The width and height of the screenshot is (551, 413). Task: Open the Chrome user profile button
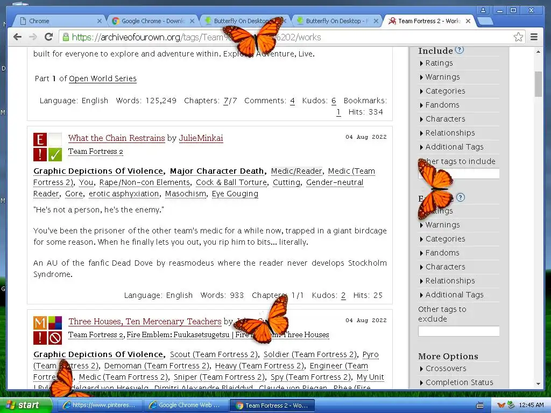[483, 10]
